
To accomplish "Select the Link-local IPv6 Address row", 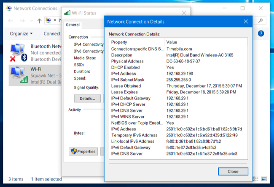I will tap(178, 142).
